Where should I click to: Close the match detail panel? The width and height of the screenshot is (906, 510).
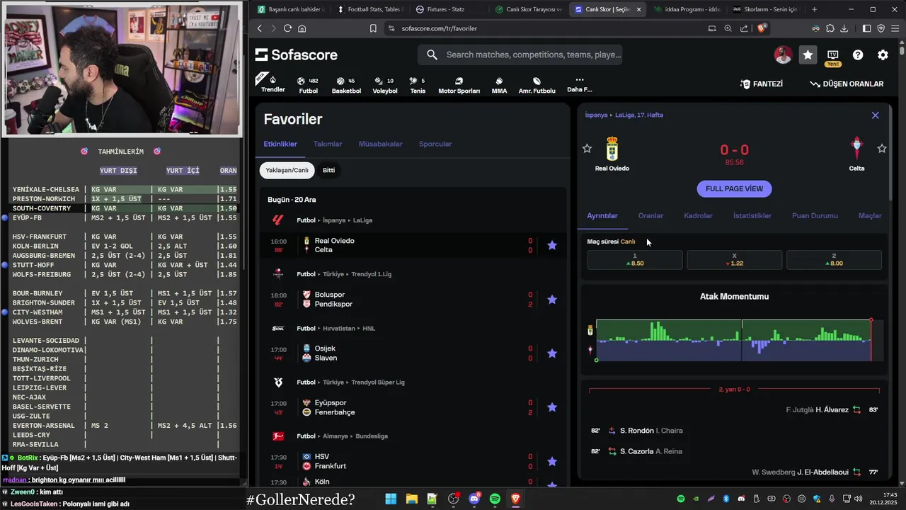click(875, 115)
